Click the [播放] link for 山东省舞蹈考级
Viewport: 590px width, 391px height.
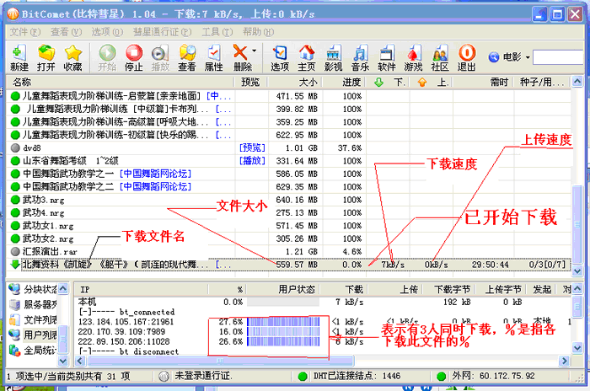pyautogui.click(x=252, y=161)
